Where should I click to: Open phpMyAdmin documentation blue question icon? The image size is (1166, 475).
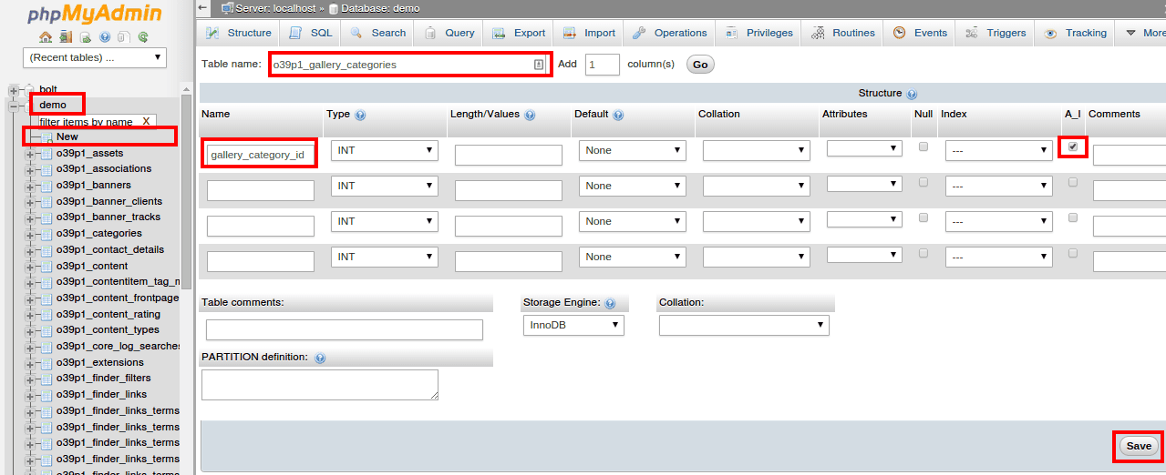[x=105, y=37]
